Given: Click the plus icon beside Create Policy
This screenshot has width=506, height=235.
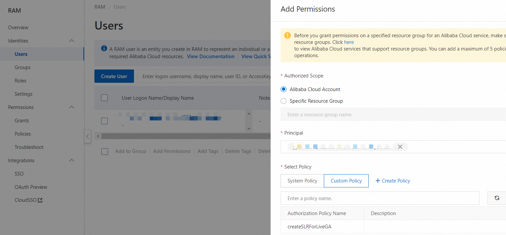Looking at the screenshot, I should (378, 181).
